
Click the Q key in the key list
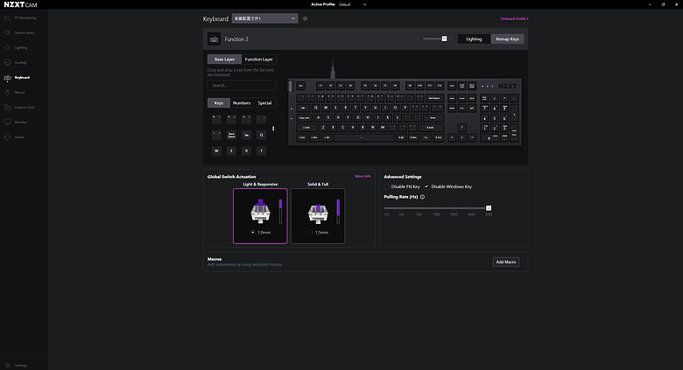click(x=261, y=135)
